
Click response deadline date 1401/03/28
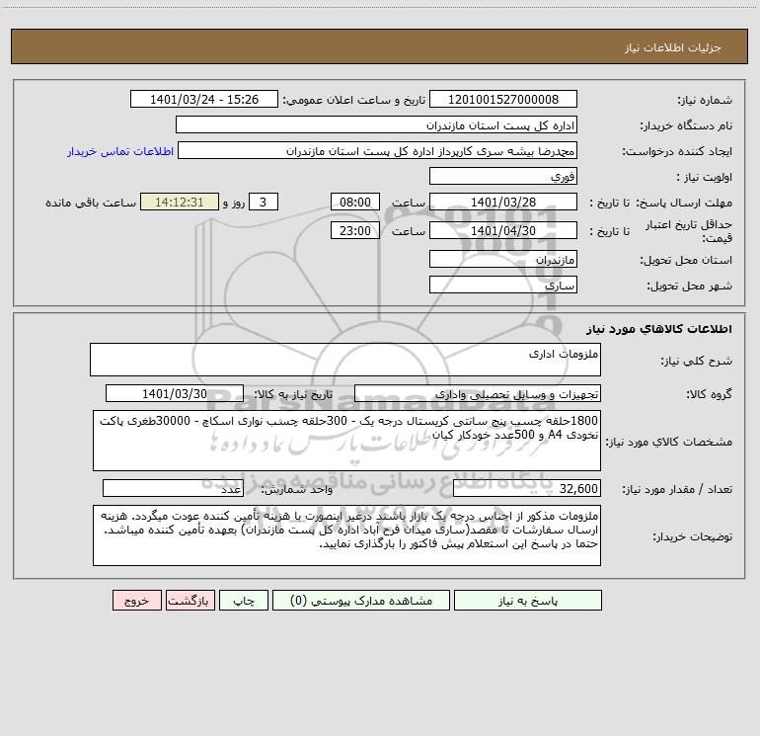[503, 202]
